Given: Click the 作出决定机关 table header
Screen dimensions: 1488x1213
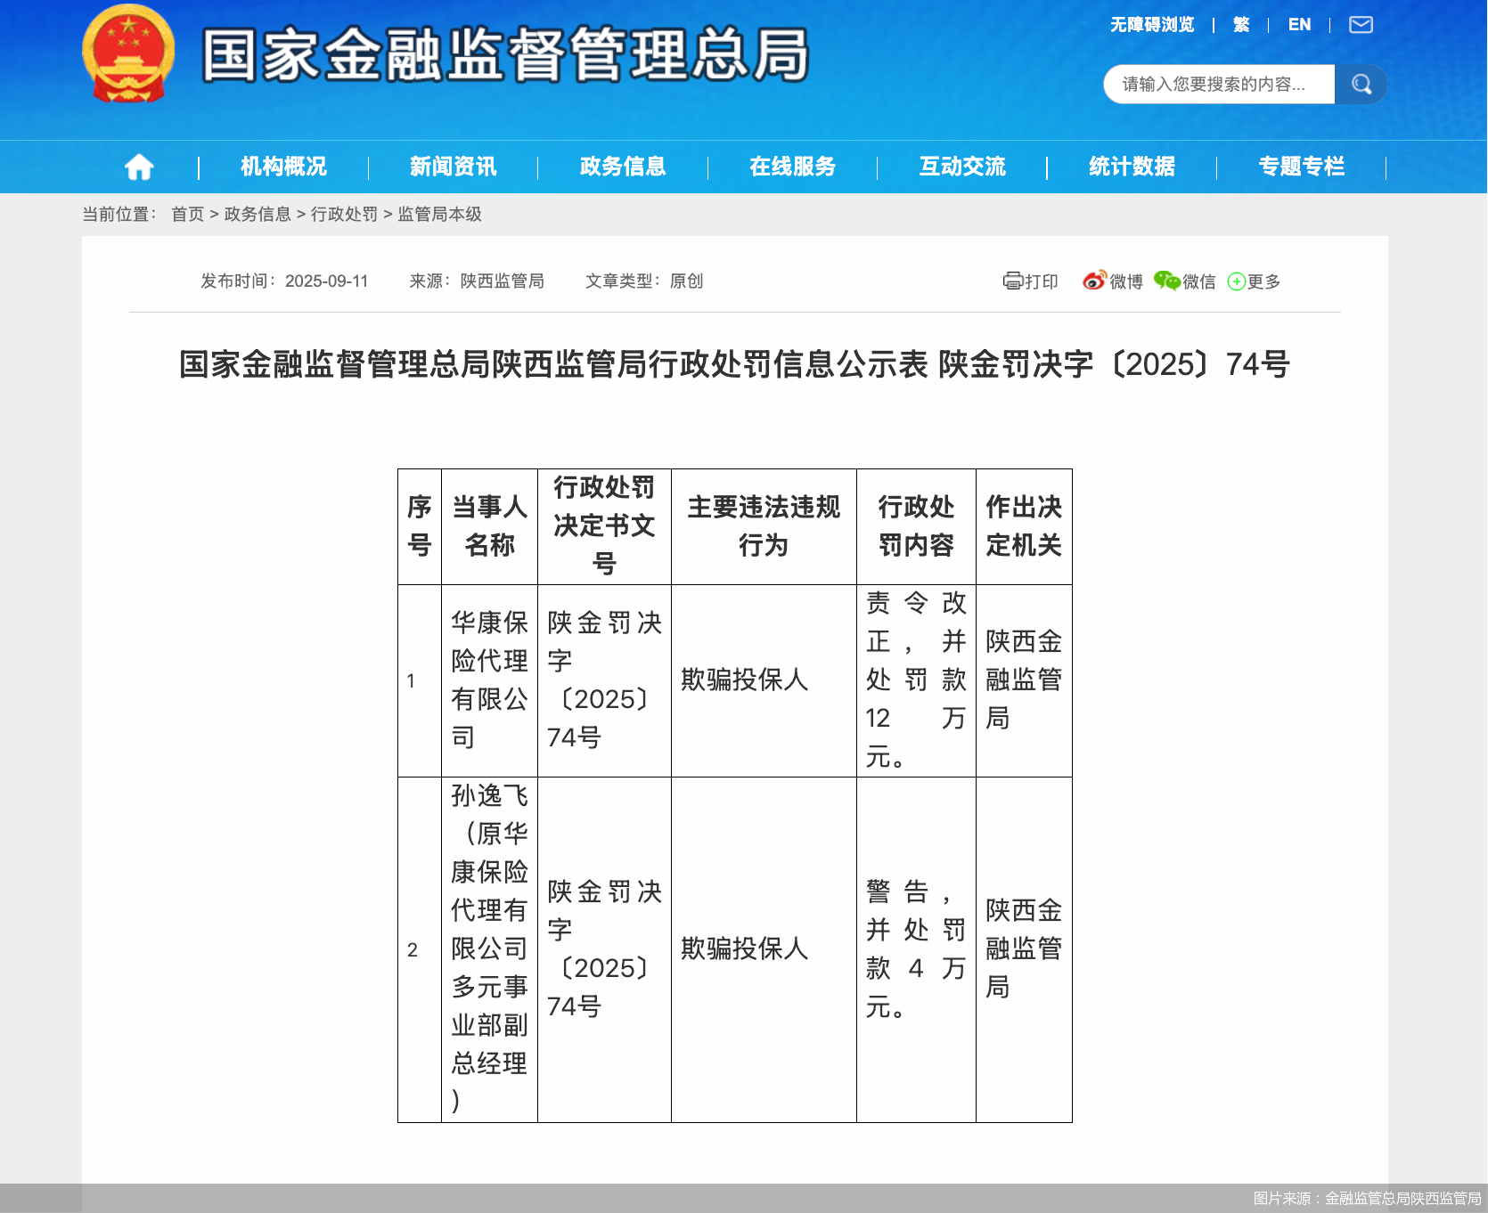Looking at the screenshot, I should point(1024,526).
